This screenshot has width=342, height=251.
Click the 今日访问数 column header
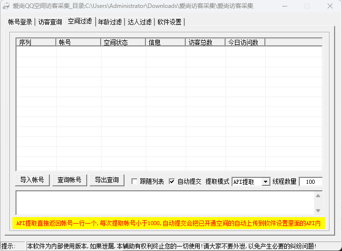(245, 42)
